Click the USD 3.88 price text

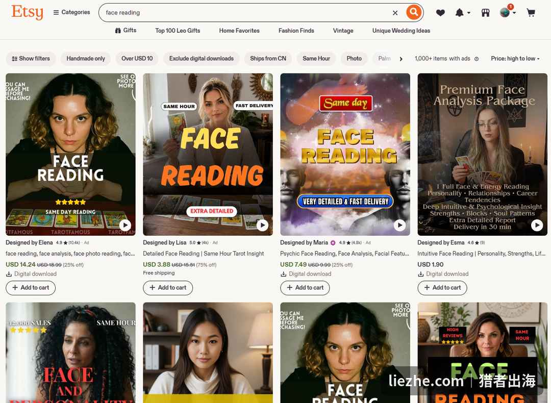pyautogui.click(x=157, y=265)
